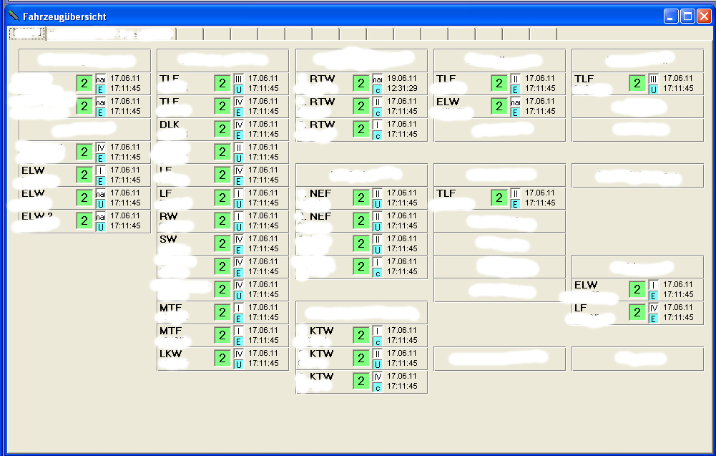Select the RW vehicle label
This screenshot has height=456, width=716.
tap(169, 216)
